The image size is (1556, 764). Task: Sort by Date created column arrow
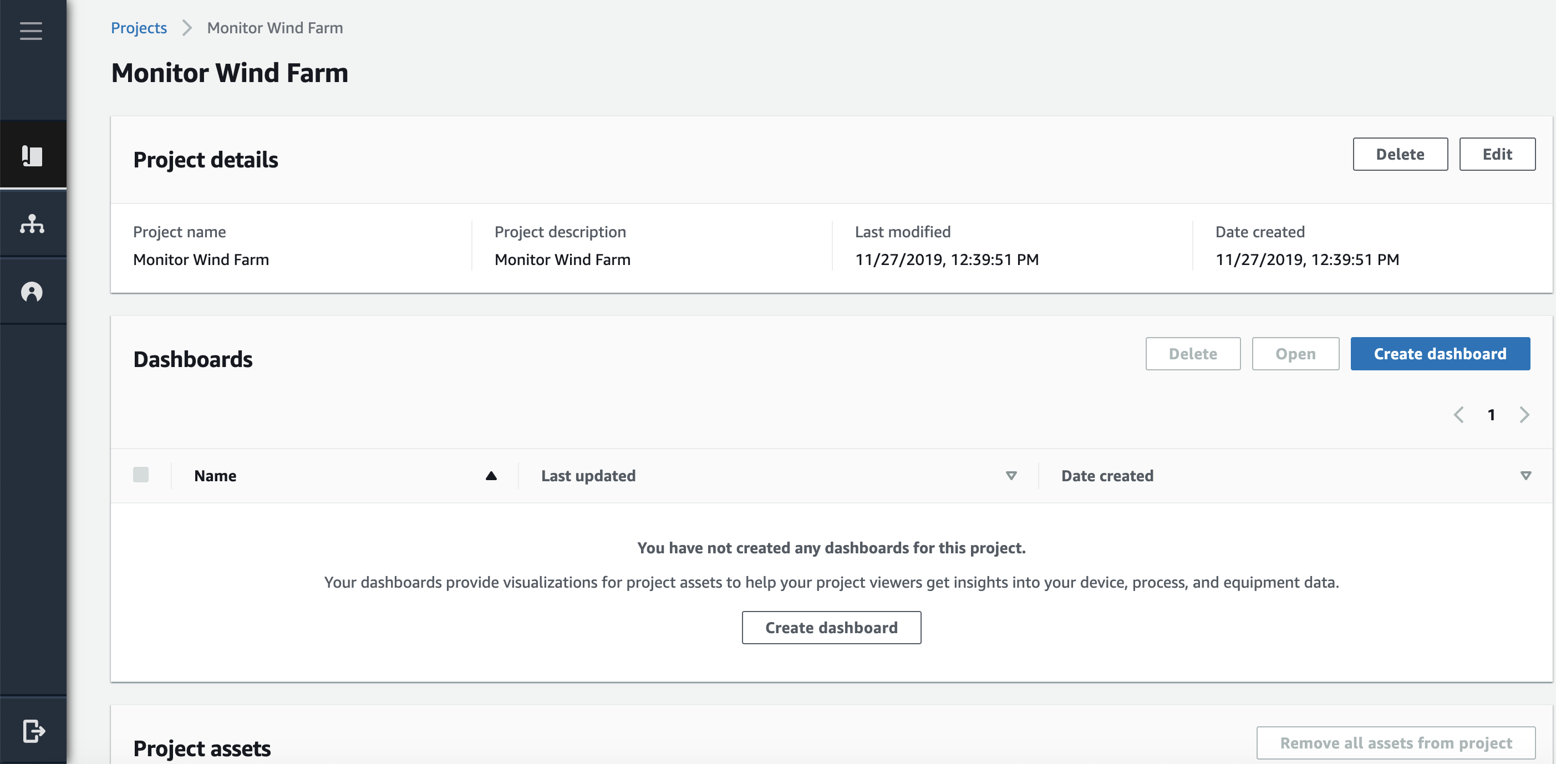(1525, 476)
